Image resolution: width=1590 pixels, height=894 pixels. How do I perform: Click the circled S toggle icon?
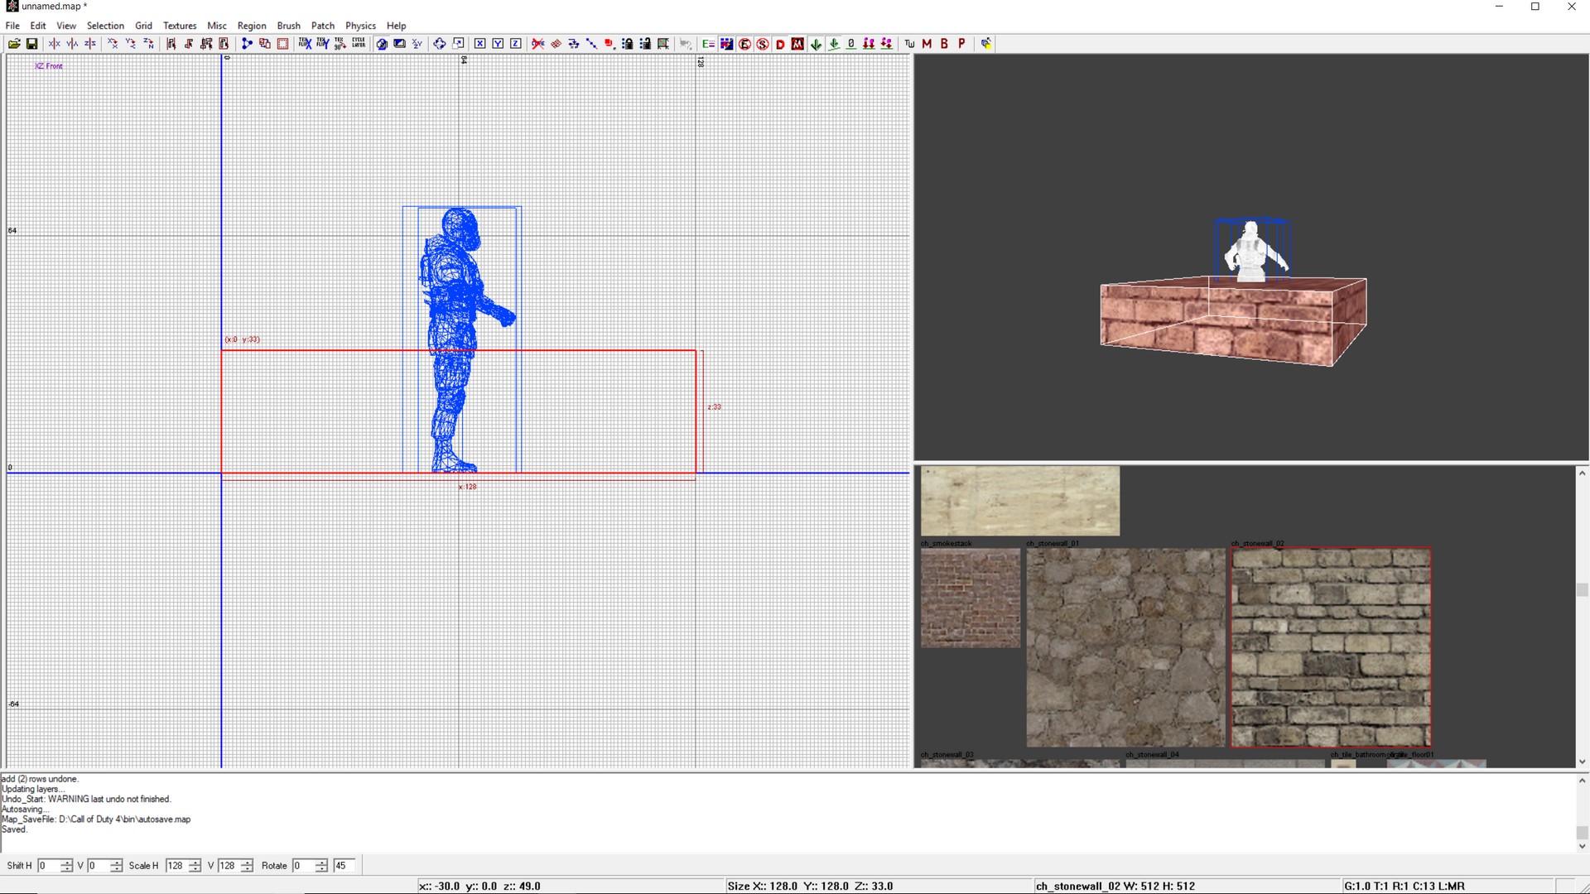tap(763, 44)
